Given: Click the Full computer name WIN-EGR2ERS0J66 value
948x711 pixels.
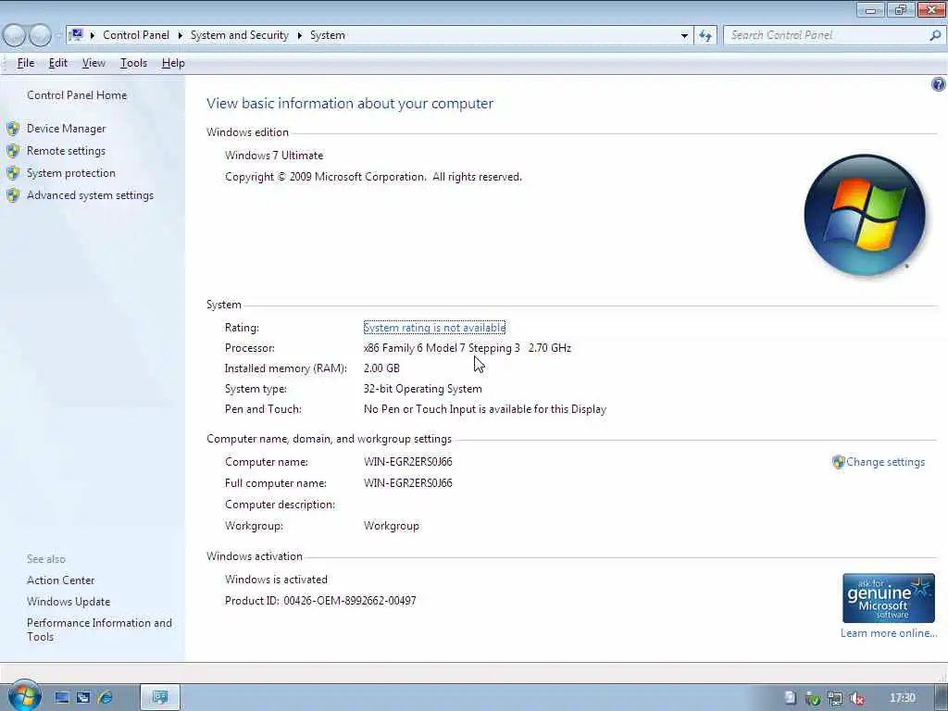Looking at the screenshot, I should coord(408,483).
